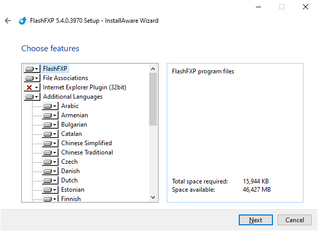Viewport: 318px width, 231px height.
Task: Click the Bulgarian language drive icon
Action: [x=48, y=125]
